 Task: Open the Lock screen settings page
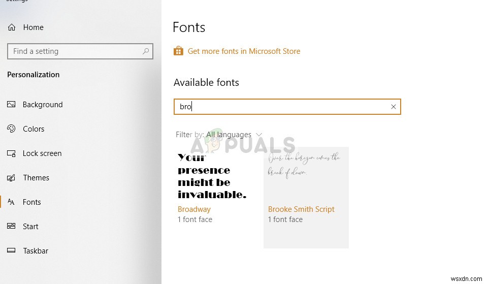click(x=42, y=153)
